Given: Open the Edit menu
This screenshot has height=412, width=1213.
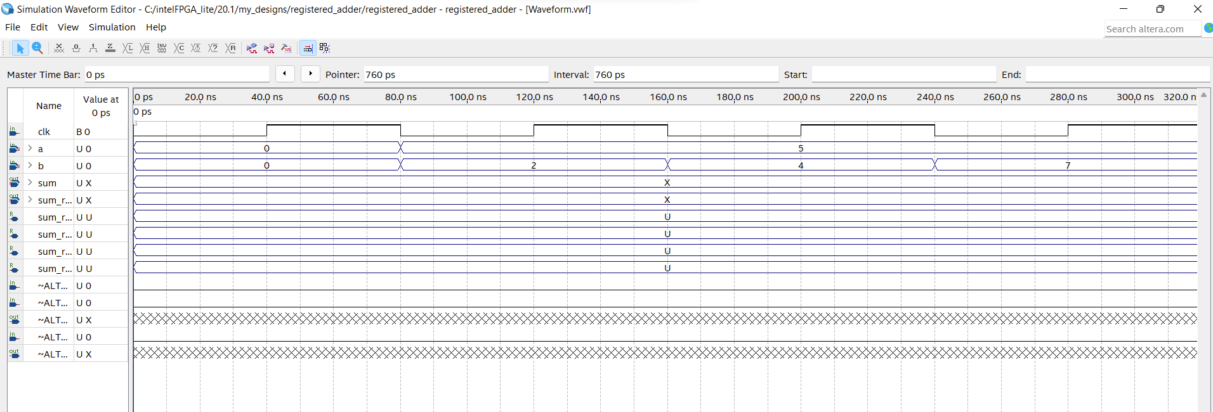Looking at the screenshot, I should point(39,27).
